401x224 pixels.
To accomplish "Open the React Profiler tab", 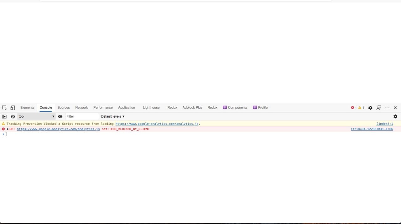I will click(261, 107).
